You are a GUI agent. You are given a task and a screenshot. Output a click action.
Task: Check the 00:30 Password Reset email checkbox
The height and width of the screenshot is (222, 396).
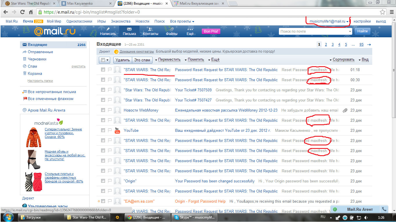(103, 80)
